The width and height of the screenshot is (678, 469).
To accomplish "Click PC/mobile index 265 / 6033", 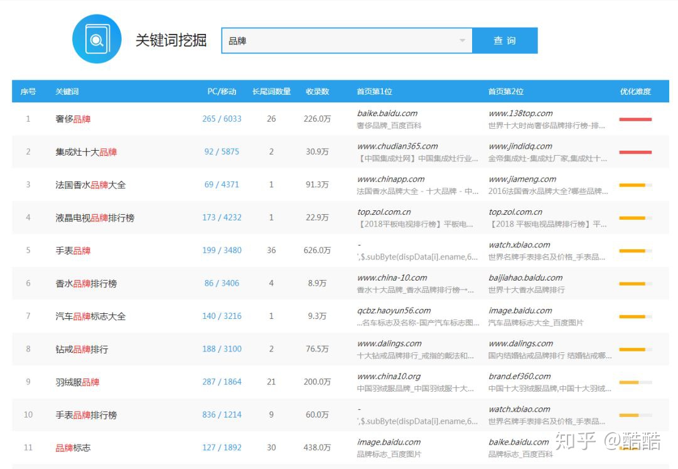I will pos(222,119).
